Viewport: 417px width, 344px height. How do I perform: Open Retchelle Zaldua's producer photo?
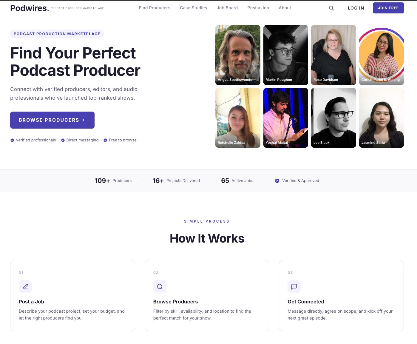[x=238, y=118]
